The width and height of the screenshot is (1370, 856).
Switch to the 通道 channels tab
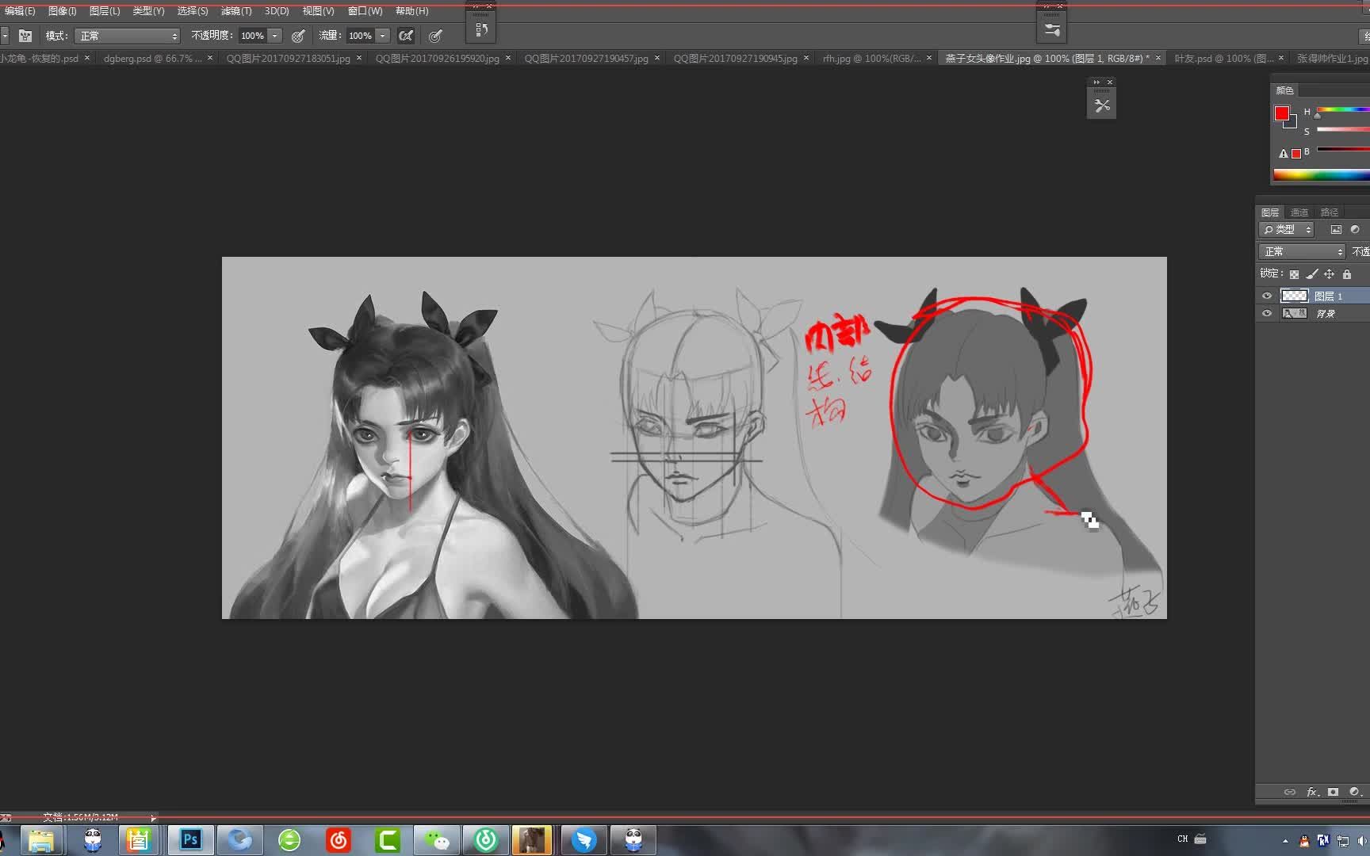point(1300,212)
